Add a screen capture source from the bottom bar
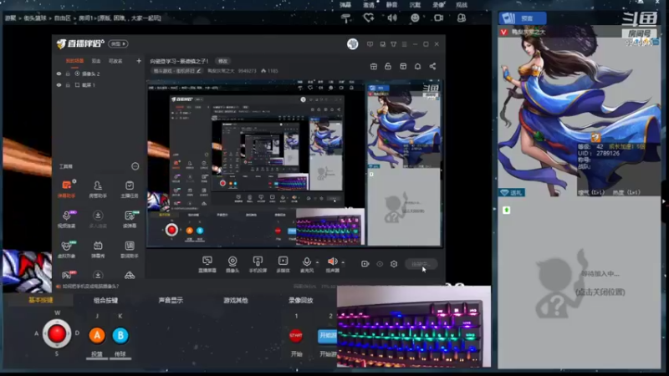This screenshot has width=669, height=376. click(x=207, y=264)
